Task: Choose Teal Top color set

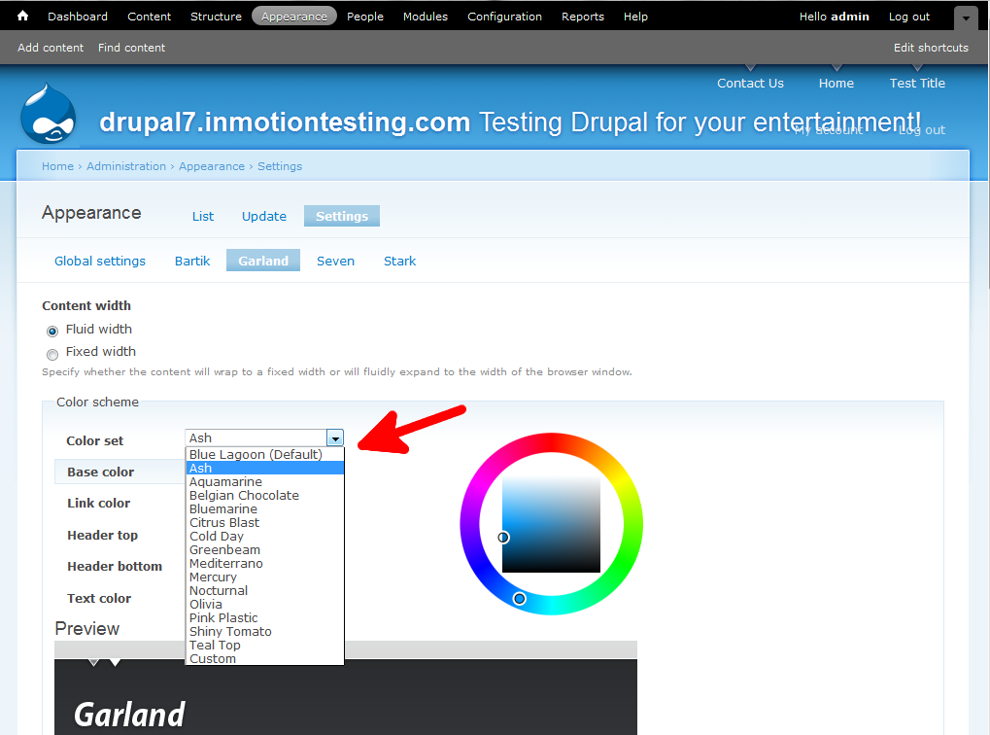Action: pos(264,645)
